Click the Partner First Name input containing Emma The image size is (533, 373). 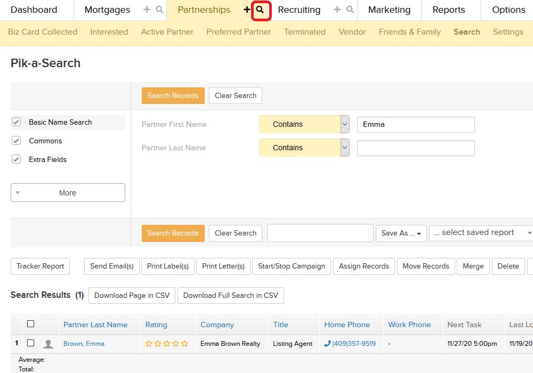(x=416, y=125)
